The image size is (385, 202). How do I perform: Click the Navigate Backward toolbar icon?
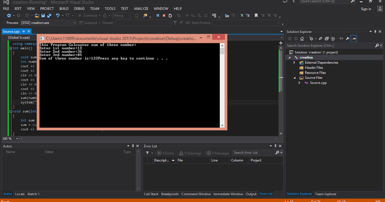tap(9, 15)
